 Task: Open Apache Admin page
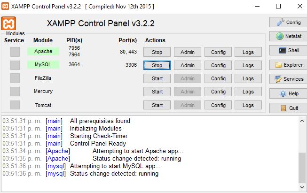187,52
